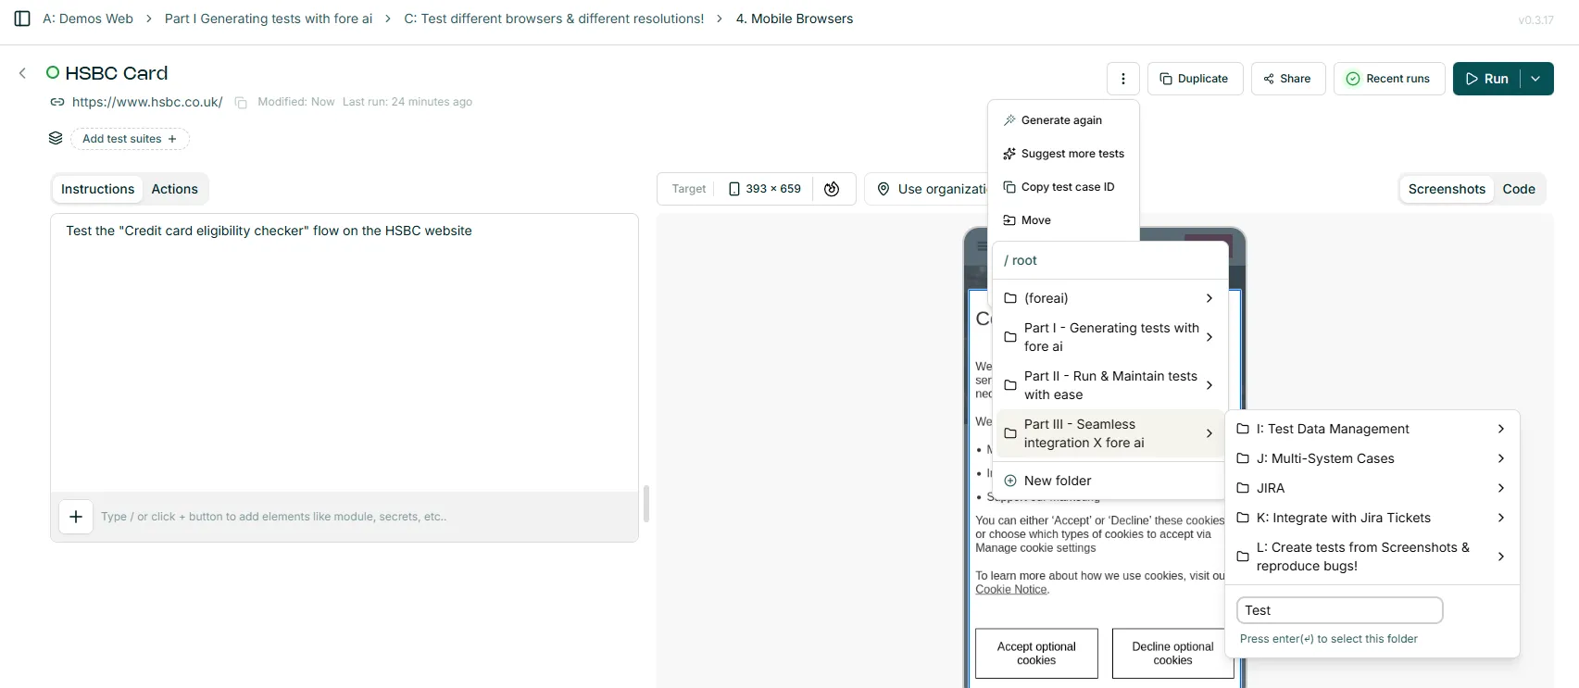Click the panel resize handle
Screen dimensions: 1579x688
pyautogui.click(x=646, y=504)
